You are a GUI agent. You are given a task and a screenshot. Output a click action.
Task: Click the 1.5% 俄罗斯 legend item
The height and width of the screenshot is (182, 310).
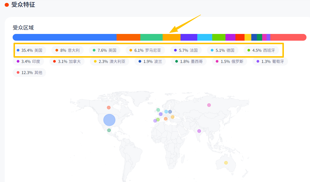point(229,61)
